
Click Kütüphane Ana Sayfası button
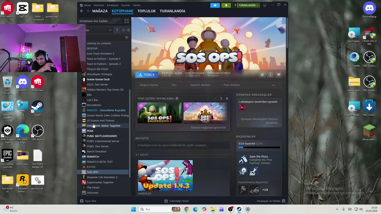pyautogui.click(x=100, y=21)
